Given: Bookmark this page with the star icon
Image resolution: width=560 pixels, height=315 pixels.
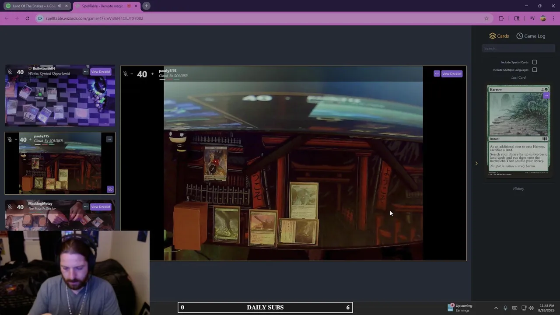Looking at the screenshot, I should click(x=486, y=18).
